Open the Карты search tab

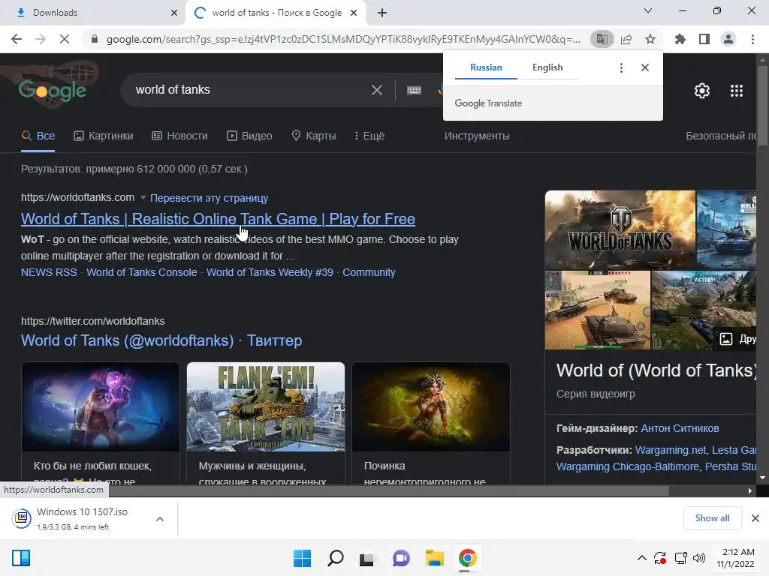click(314, 136)
